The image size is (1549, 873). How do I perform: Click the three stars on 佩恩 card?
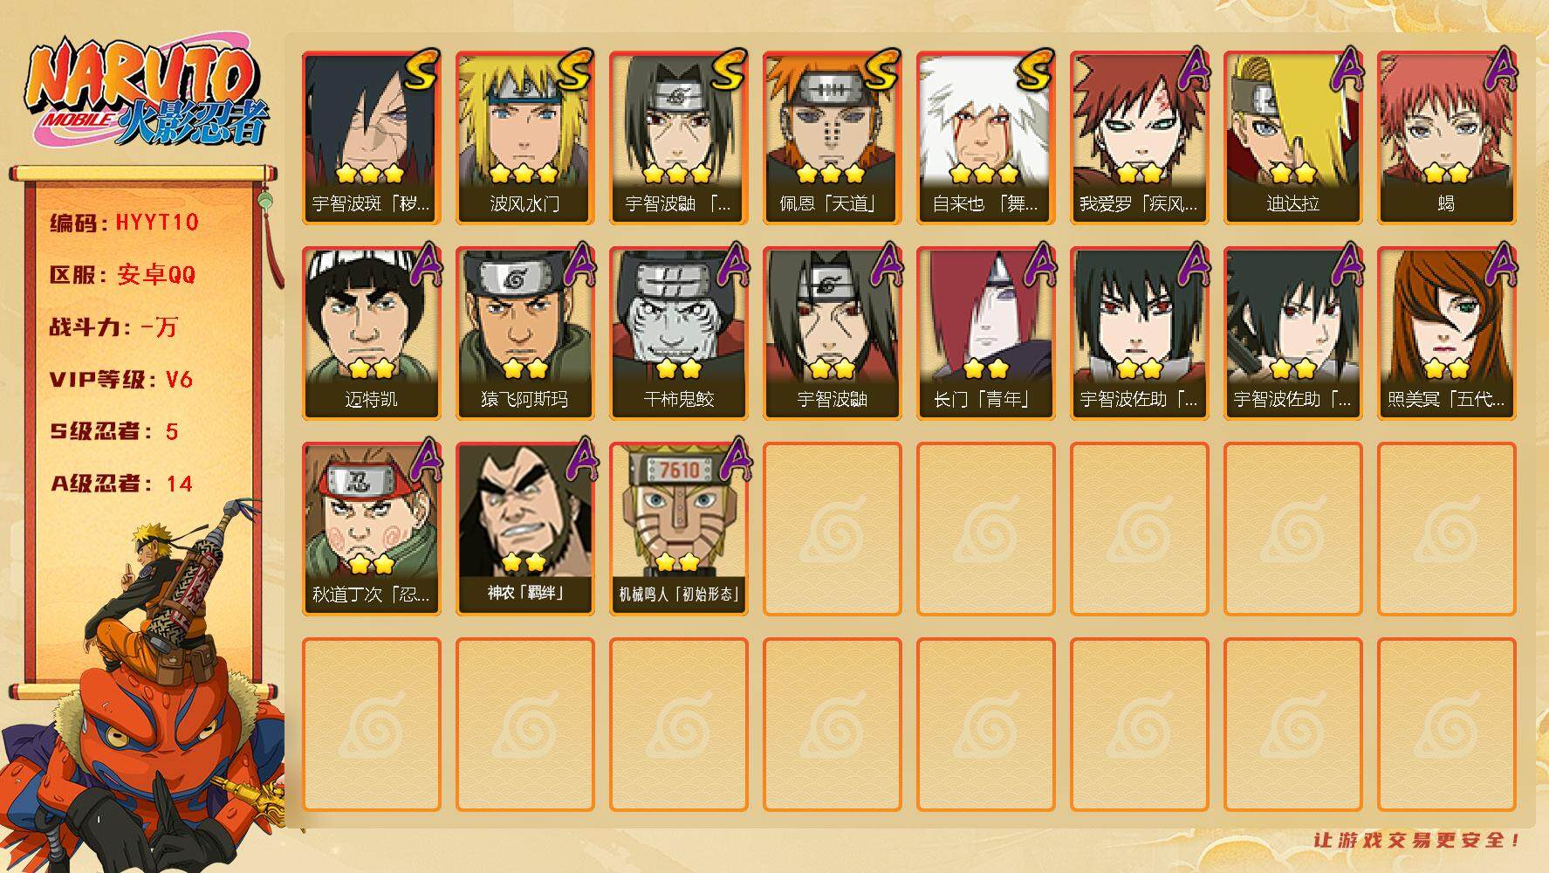(831, 173)
